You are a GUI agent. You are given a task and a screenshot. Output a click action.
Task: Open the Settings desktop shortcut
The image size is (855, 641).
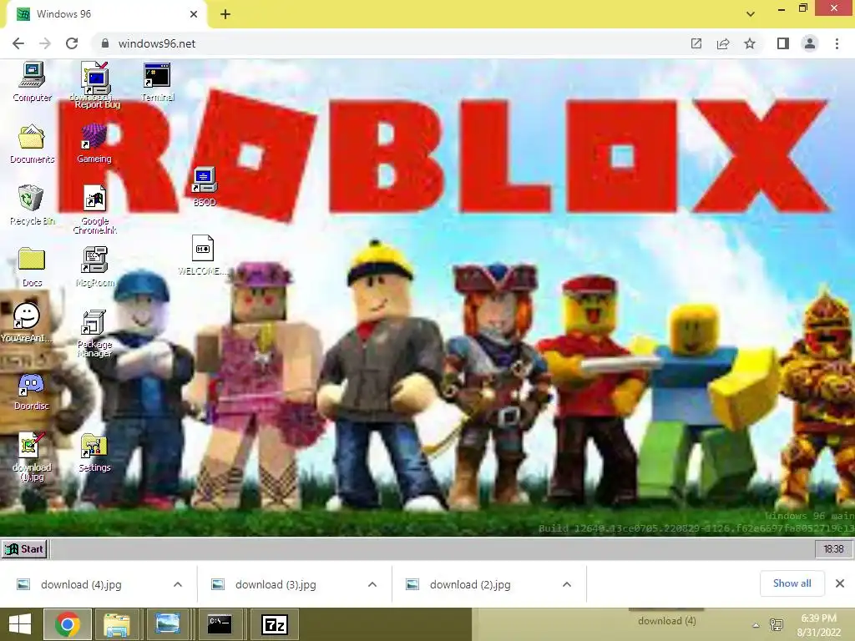click(x=94, y=452)
